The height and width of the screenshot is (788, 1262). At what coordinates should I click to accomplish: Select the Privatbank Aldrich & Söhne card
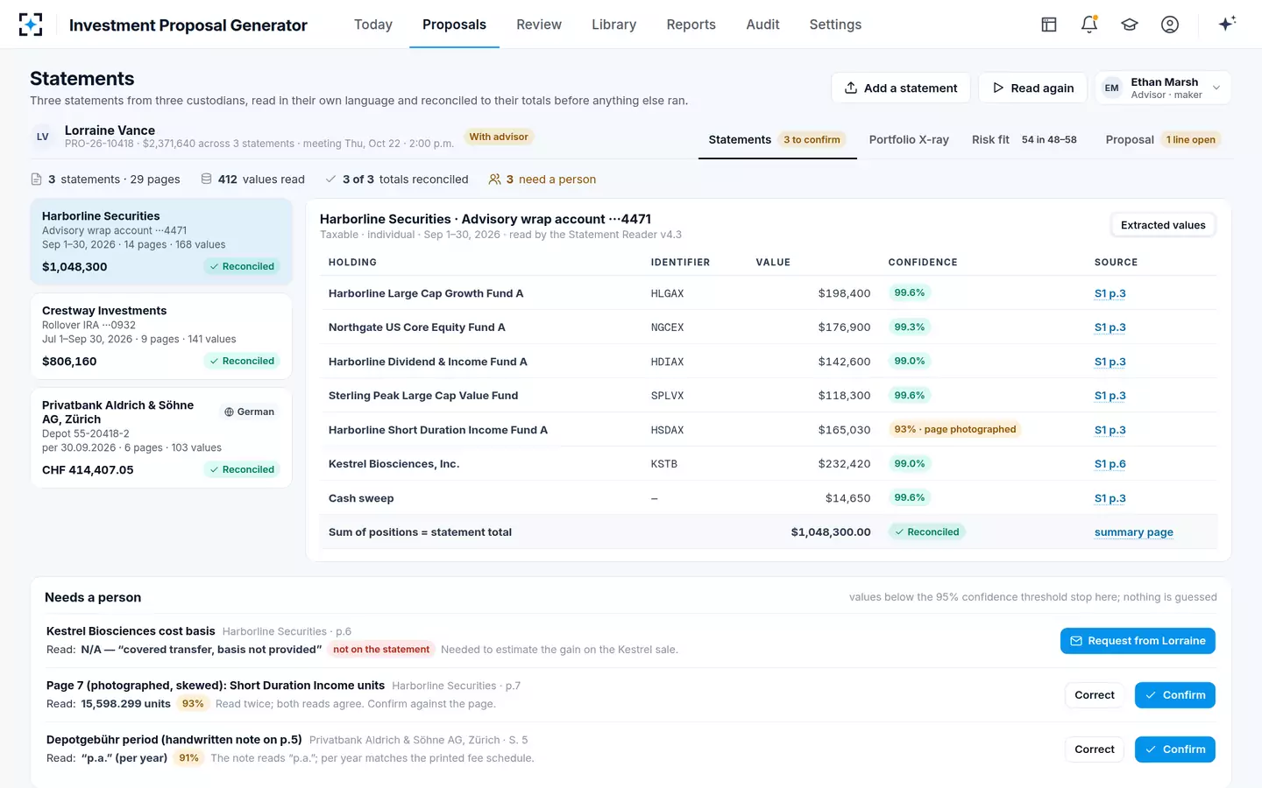(161, 438)
